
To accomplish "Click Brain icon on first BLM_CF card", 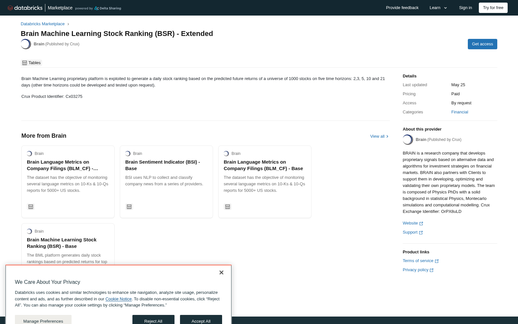I will pos(29,154).
